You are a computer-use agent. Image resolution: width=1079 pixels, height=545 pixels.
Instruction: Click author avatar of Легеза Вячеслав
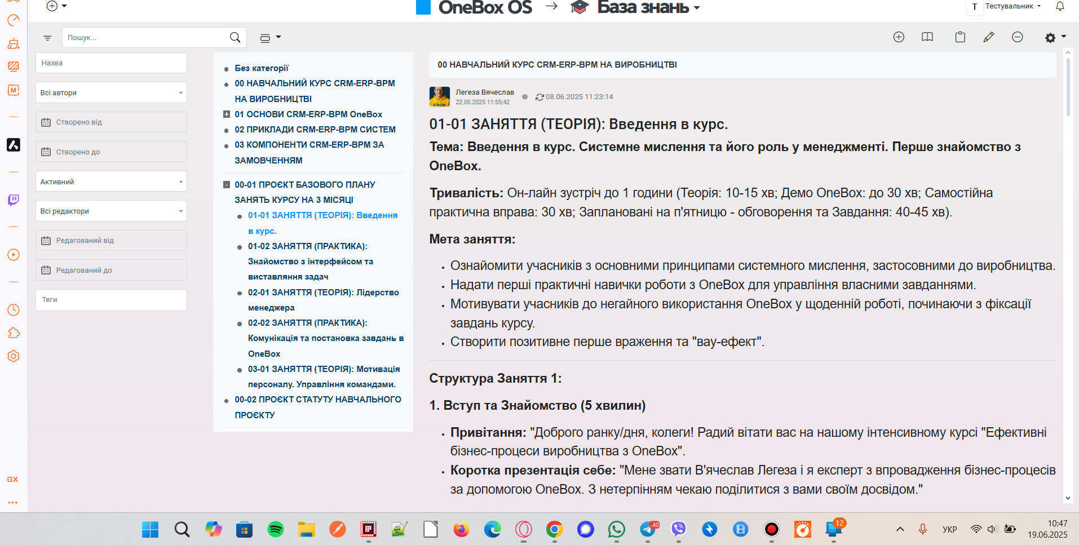440,97
